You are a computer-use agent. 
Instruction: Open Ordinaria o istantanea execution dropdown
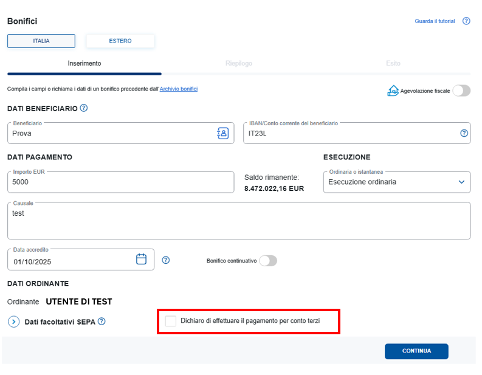coord(396,182)
